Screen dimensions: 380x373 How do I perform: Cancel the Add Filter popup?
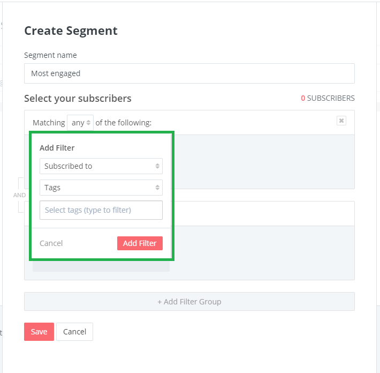(51, 243)
